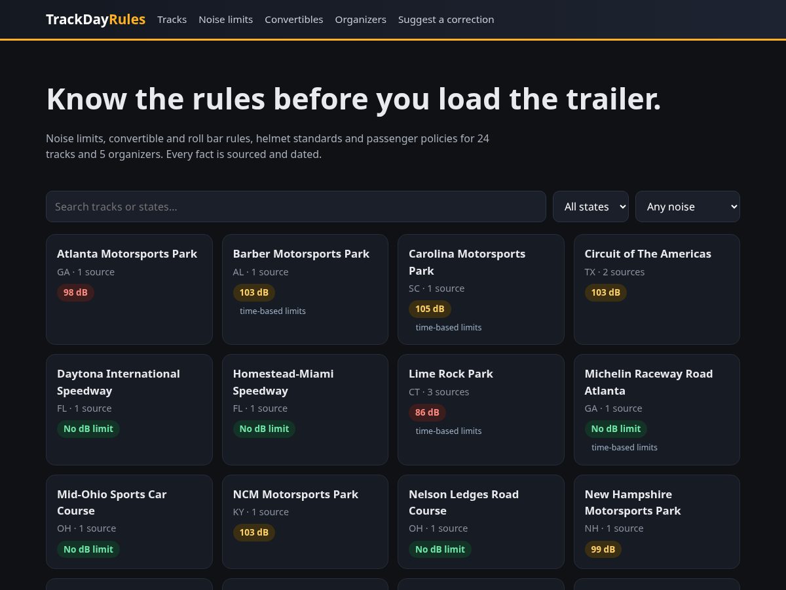The image size is (786, 590).
Task: Click the 103 dB badge on Barber Motorsports Park
Action: 253,292
